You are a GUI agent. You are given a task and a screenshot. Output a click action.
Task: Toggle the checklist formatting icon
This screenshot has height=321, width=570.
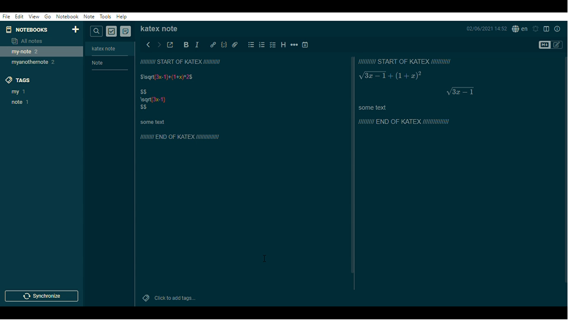[273, 44]
